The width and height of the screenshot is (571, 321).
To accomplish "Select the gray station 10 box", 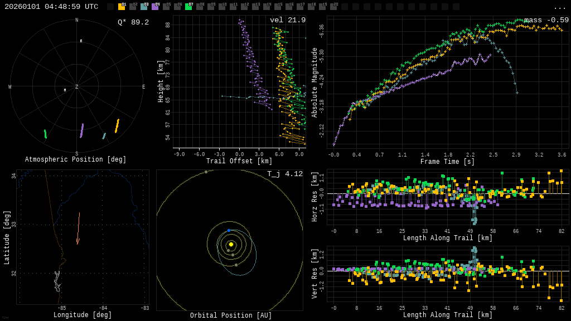I will coord(222,7).
